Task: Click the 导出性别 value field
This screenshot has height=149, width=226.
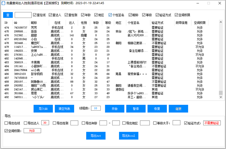Action: [x=74, y=123]
